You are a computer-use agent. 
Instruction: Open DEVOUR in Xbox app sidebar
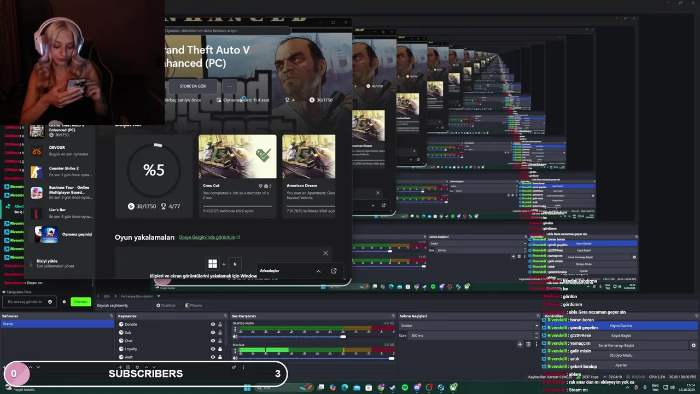click(x=59, y=150)
